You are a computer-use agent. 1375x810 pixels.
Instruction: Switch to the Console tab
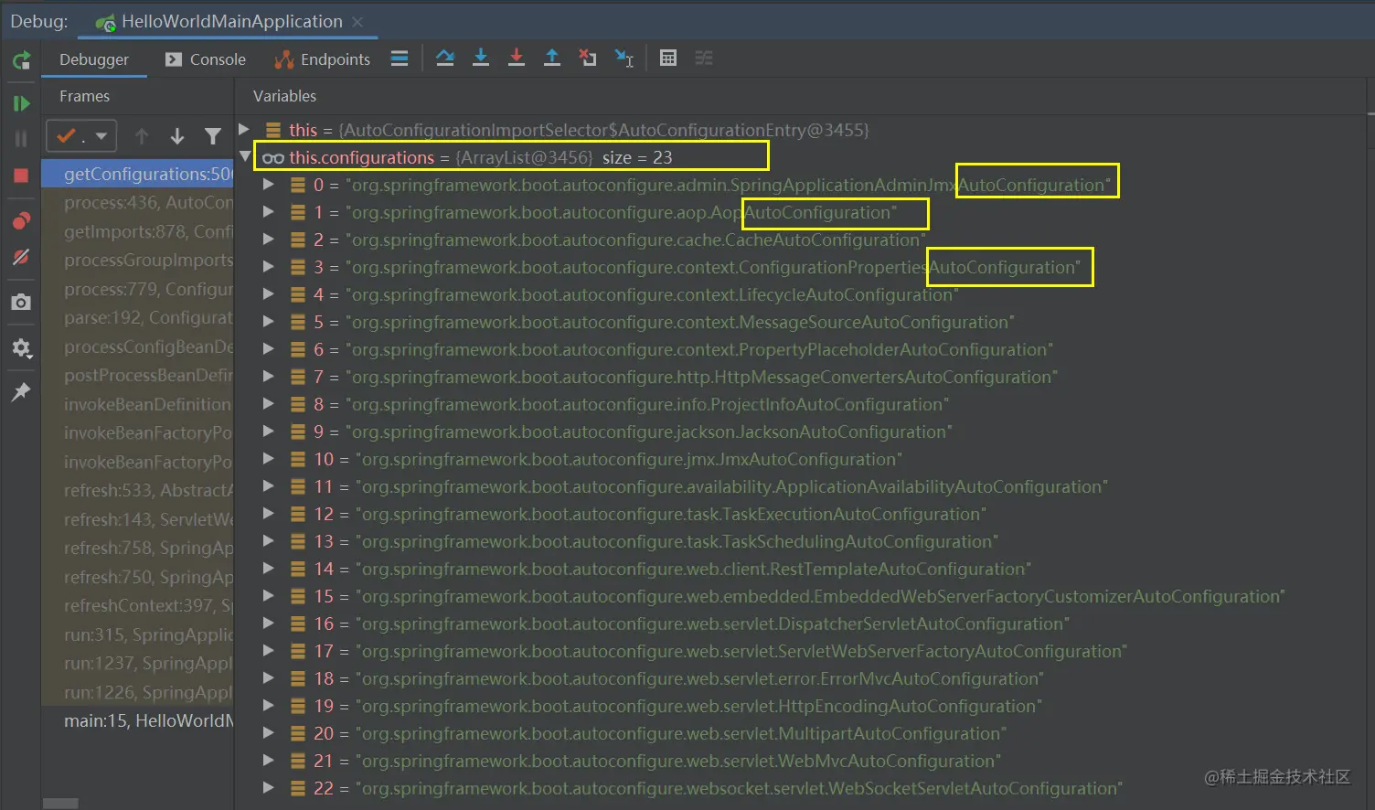coord(205,59)
